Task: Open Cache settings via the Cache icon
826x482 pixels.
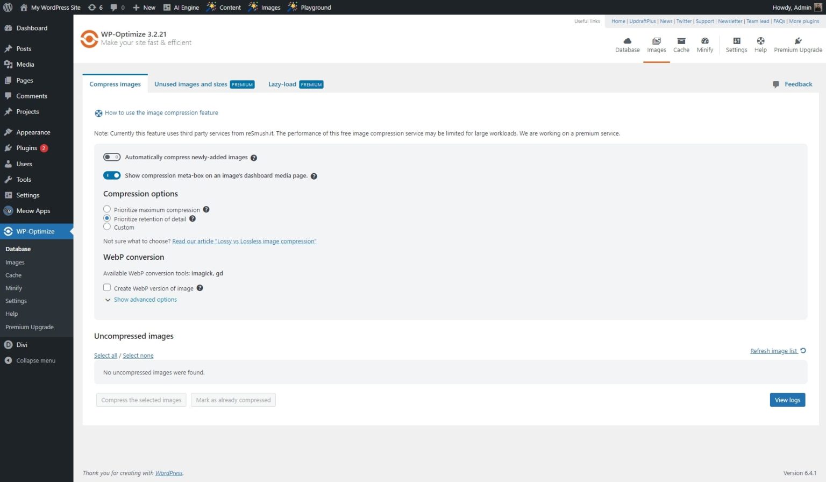Action: [x=681, y=45]
